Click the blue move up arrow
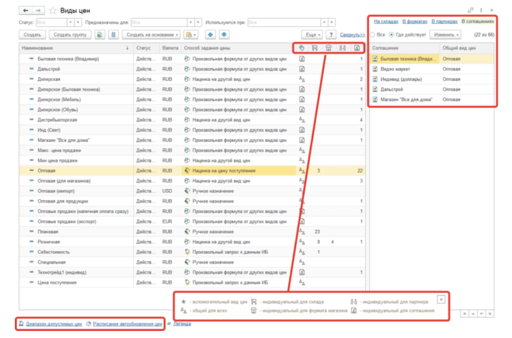Screen dimensions: 512x338 (x=210, y=35)
